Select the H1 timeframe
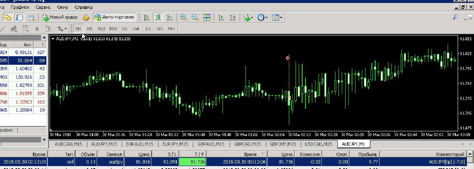Screen dimensions: 474x169 pyautogui.click(x=125, y=28)
